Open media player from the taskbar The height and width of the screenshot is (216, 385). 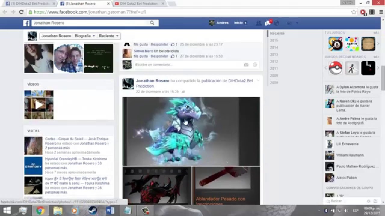click(x=75, y=211)
